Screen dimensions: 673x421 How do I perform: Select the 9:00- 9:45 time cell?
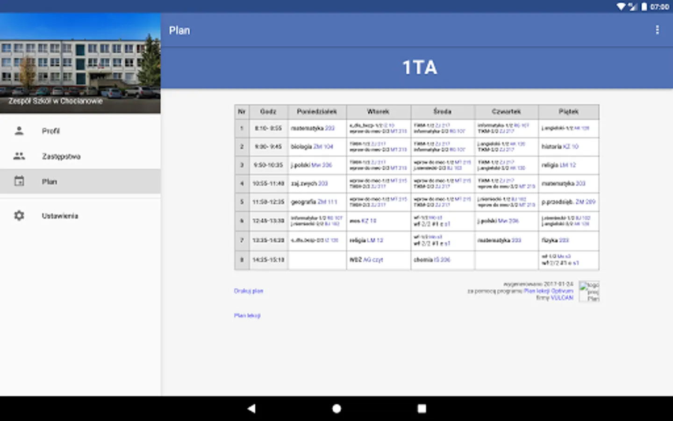pyautogui.click(x=268, y=147)
